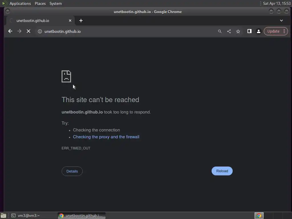The height and width of the screenshot is (219, 292).
Task: Expand the tab search chevron
Action: pos(281,21)
